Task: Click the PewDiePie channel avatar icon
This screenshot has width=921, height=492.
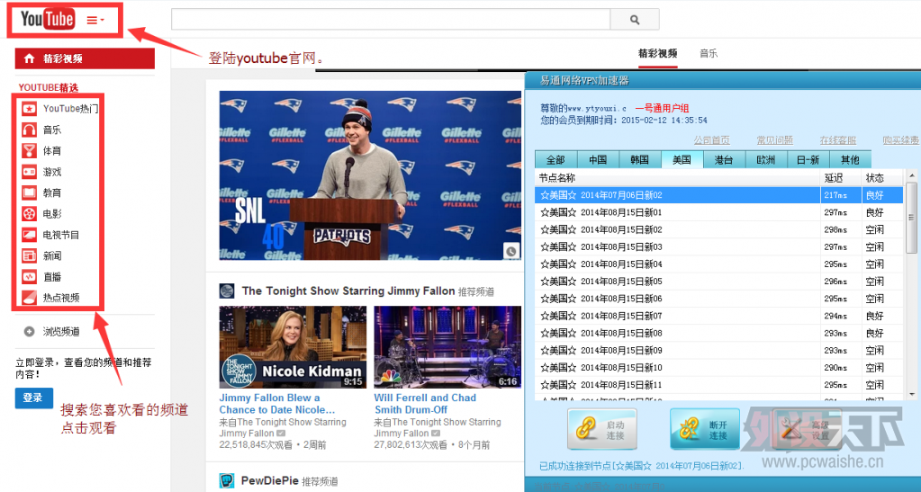Action: [227, 481]
